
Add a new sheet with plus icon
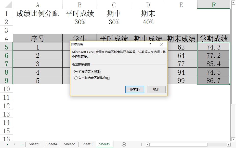point(124,144)
